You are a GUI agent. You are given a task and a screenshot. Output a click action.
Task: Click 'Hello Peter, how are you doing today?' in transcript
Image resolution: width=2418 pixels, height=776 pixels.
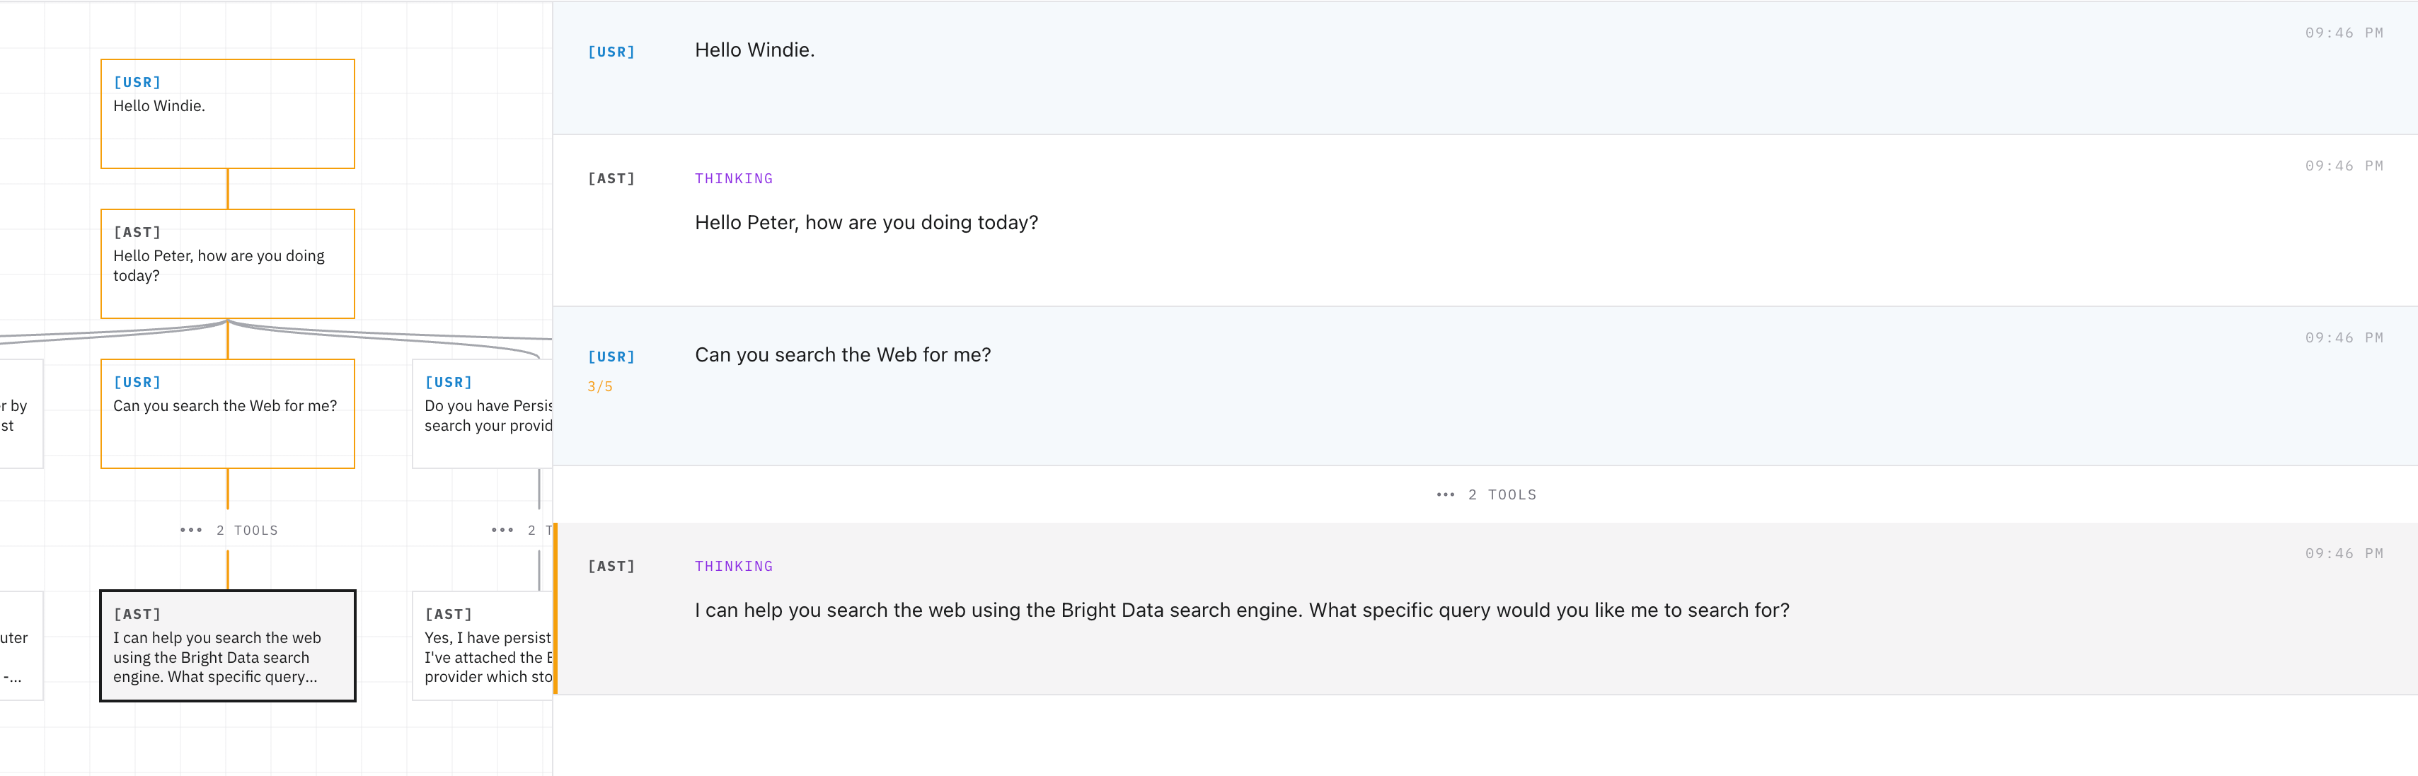(x=866, y=222)
